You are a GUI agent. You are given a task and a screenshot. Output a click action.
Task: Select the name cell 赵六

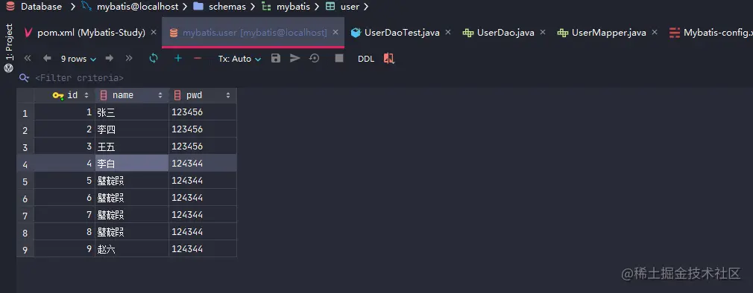(131, 249)
